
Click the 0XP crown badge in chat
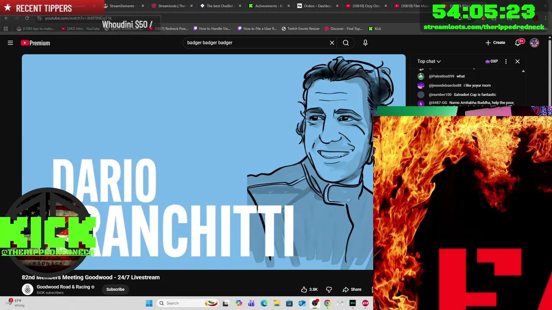tap(492, 61)
